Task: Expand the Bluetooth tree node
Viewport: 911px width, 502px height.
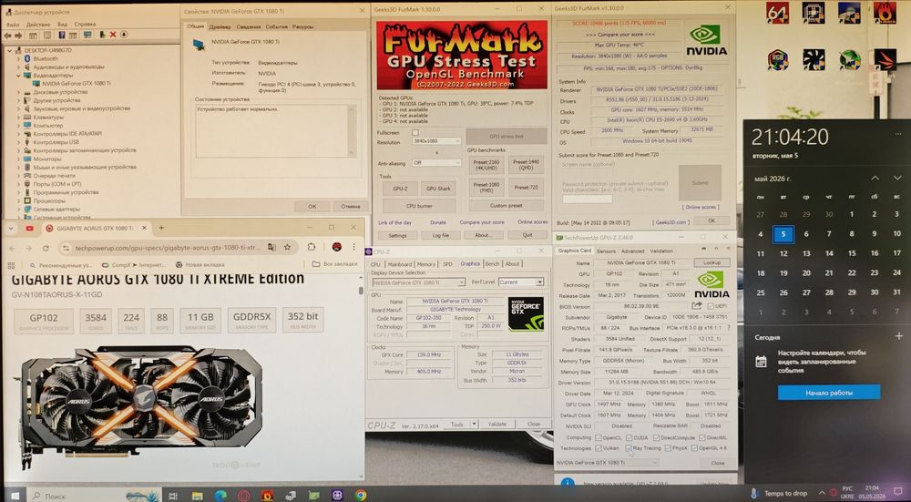Action: pyautogui.click(x=18, y=58)
